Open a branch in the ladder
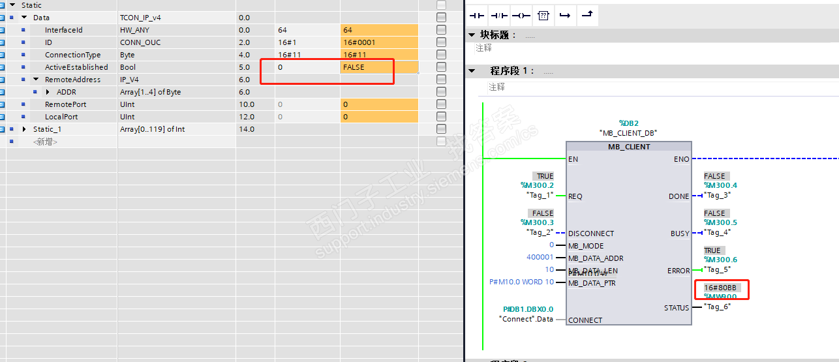839x362 pixels. pyautogui.click(x=565, y=15)
